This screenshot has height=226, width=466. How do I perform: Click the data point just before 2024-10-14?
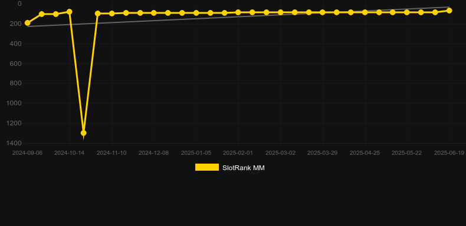click(55, 14)
